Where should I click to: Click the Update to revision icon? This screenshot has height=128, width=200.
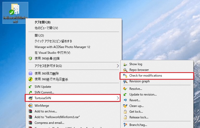[125, 95]
